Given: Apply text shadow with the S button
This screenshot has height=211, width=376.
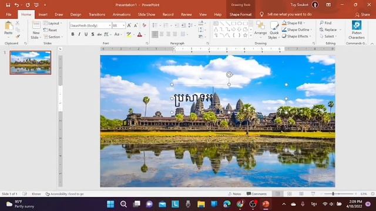Looking at the screenshot, I should coord(93,35).
